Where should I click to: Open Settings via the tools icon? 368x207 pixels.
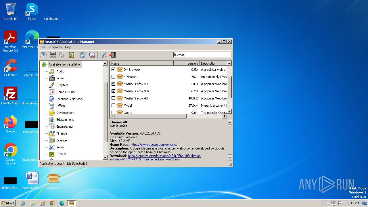(103, 55)
